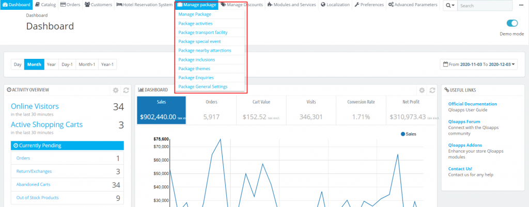Open Online Visitors link
The width and height of the screenshot is (529, 207).
tap(35, 106)
